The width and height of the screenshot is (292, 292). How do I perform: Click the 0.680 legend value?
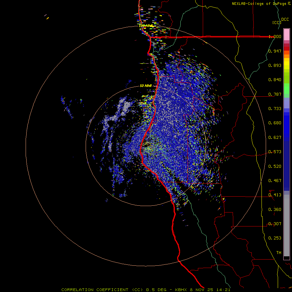point(275,123)
